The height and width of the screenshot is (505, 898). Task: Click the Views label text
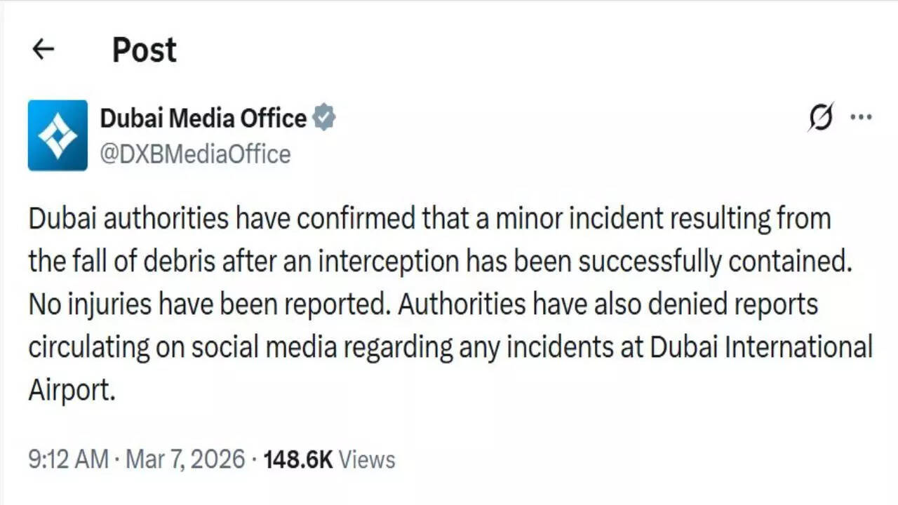pyautogui.click(x=367, y=459)
